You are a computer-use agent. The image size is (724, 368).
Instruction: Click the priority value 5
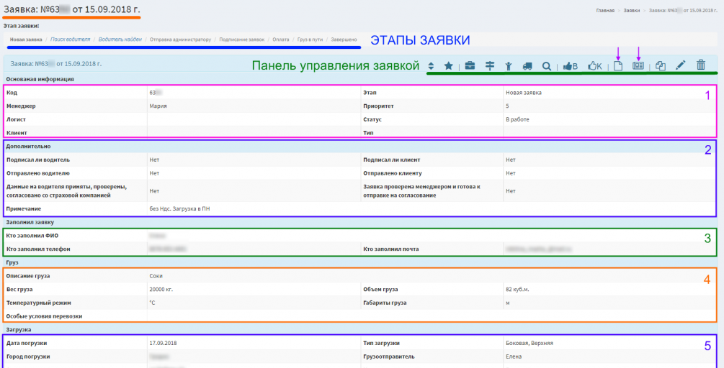(507, 106)
